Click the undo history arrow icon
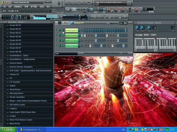This screenshot has height=132, width=177. tap(95, 17)
